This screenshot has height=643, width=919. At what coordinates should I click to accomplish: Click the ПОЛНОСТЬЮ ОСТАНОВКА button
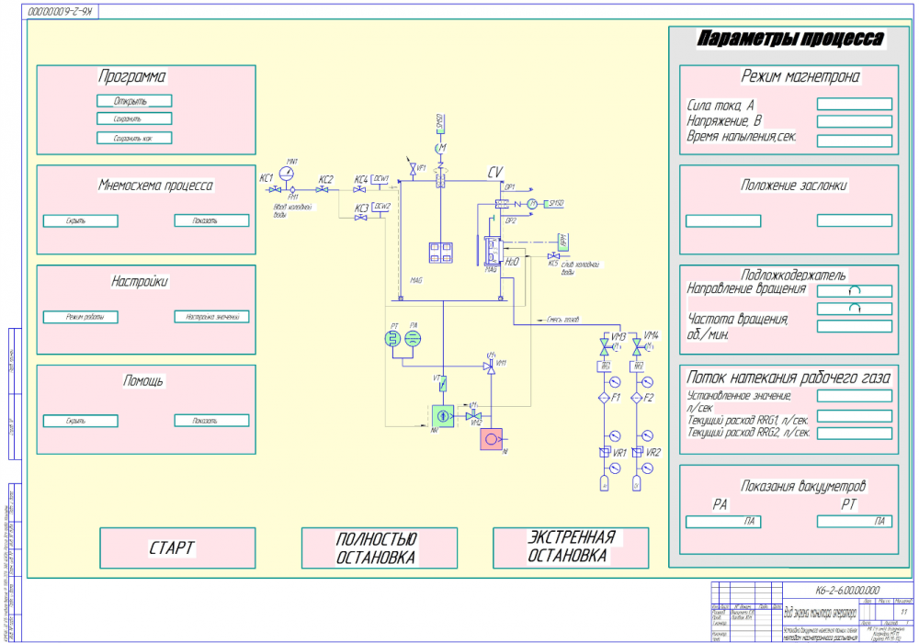[x=380, y=548]
